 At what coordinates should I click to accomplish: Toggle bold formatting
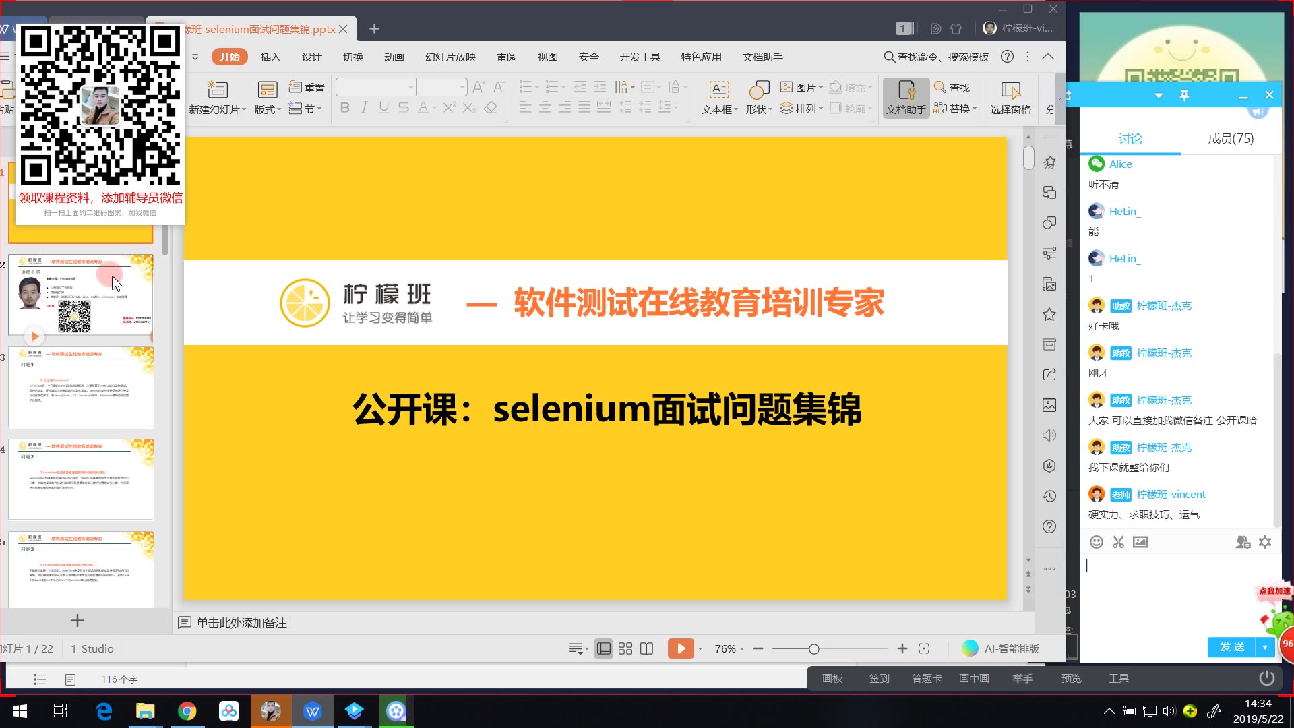[345, 108]
